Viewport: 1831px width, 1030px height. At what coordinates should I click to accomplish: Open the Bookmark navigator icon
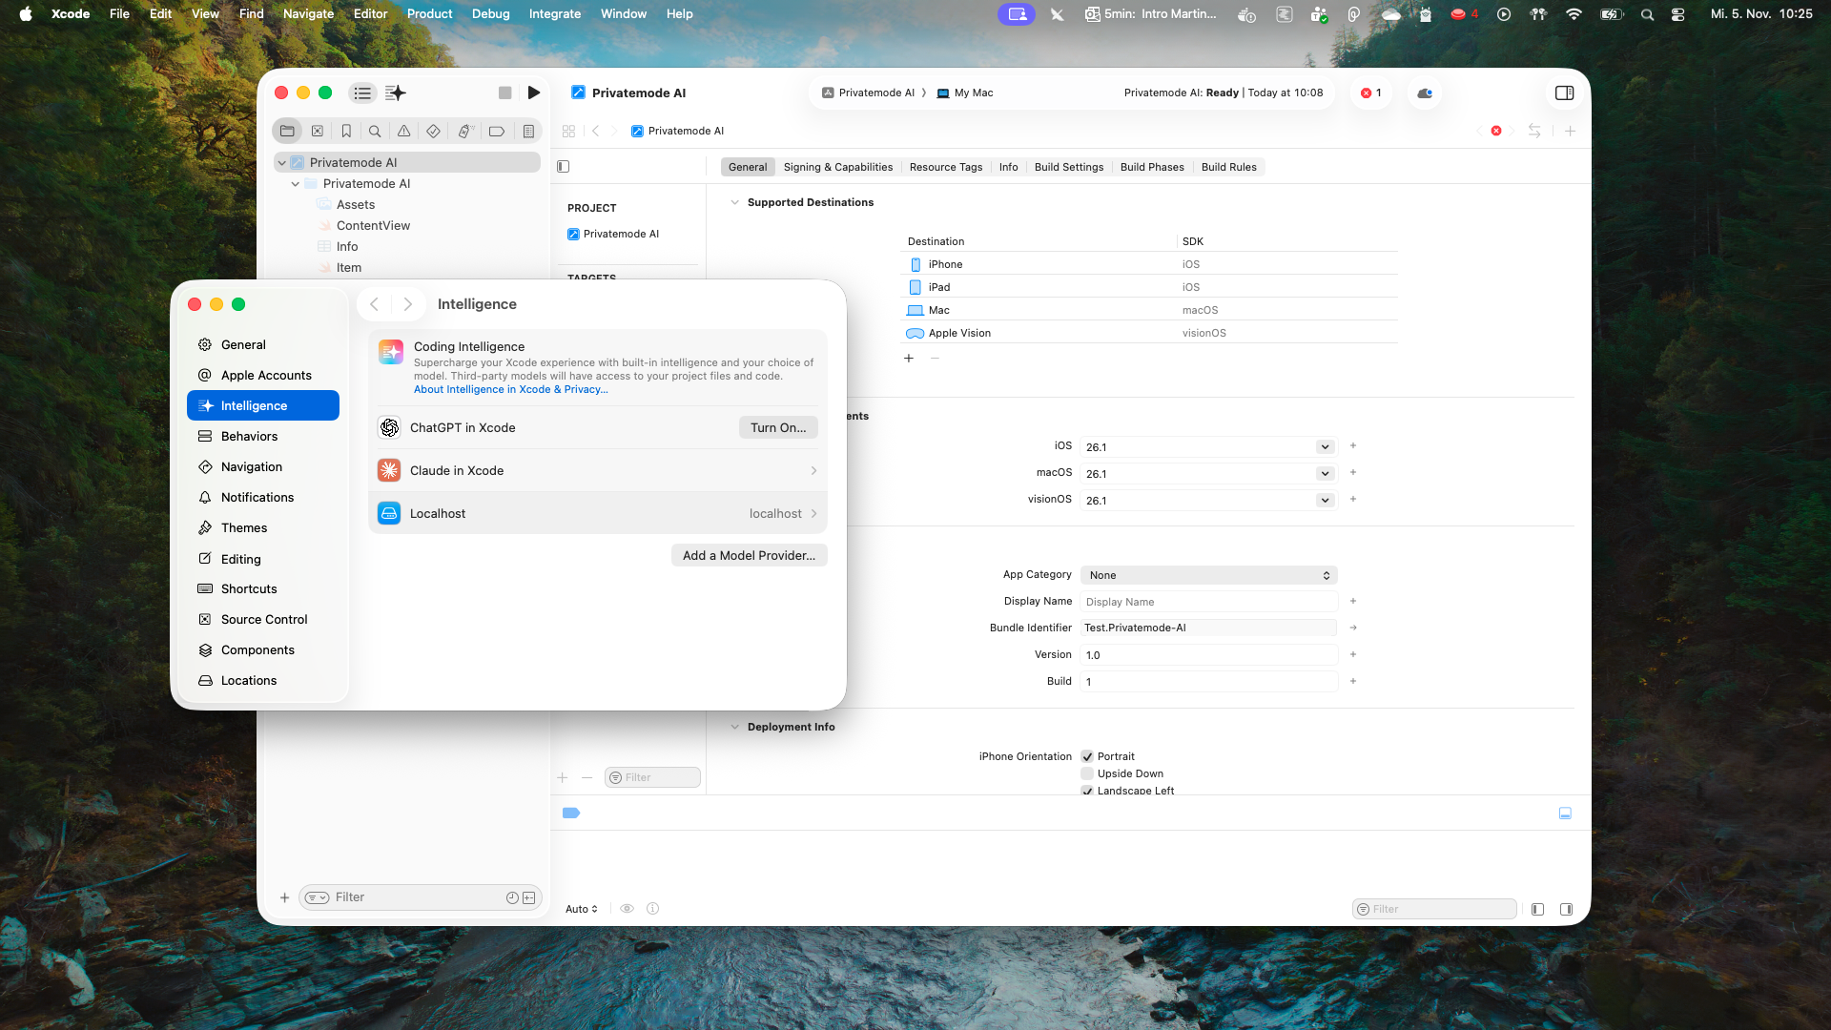[346, 132]
